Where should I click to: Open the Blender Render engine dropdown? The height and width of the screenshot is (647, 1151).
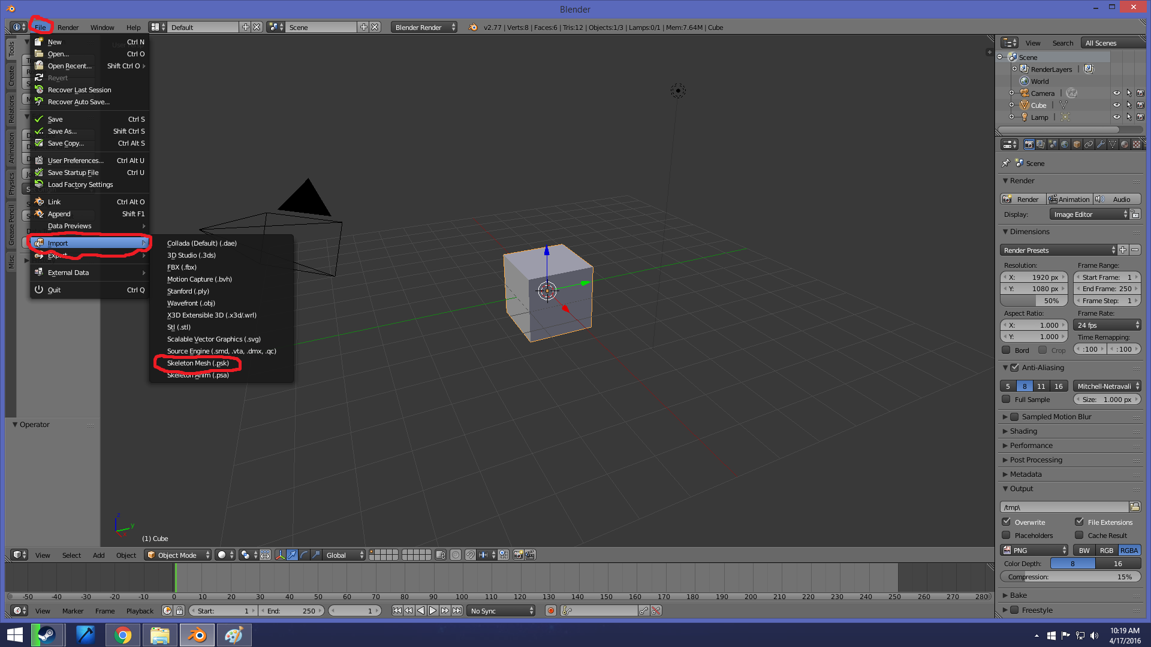point(424,27)
